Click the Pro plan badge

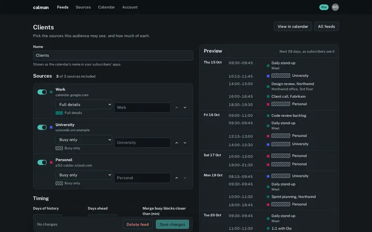(324, 7)
